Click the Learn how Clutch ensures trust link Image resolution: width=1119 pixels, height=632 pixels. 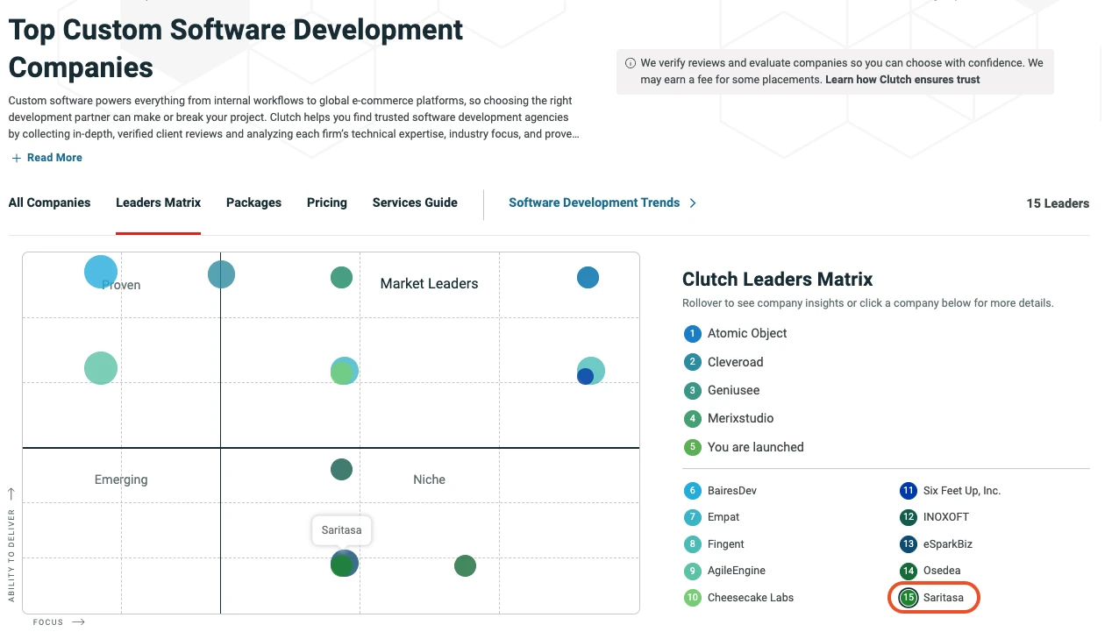point(902,79)
